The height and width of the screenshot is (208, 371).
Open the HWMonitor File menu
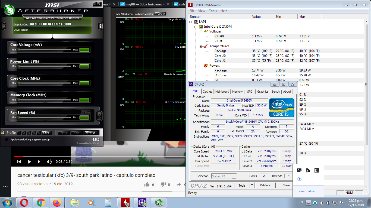[x=192, y=11]
